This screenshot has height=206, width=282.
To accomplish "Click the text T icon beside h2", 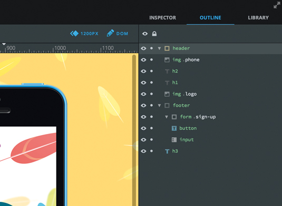I will click(167, 71).
